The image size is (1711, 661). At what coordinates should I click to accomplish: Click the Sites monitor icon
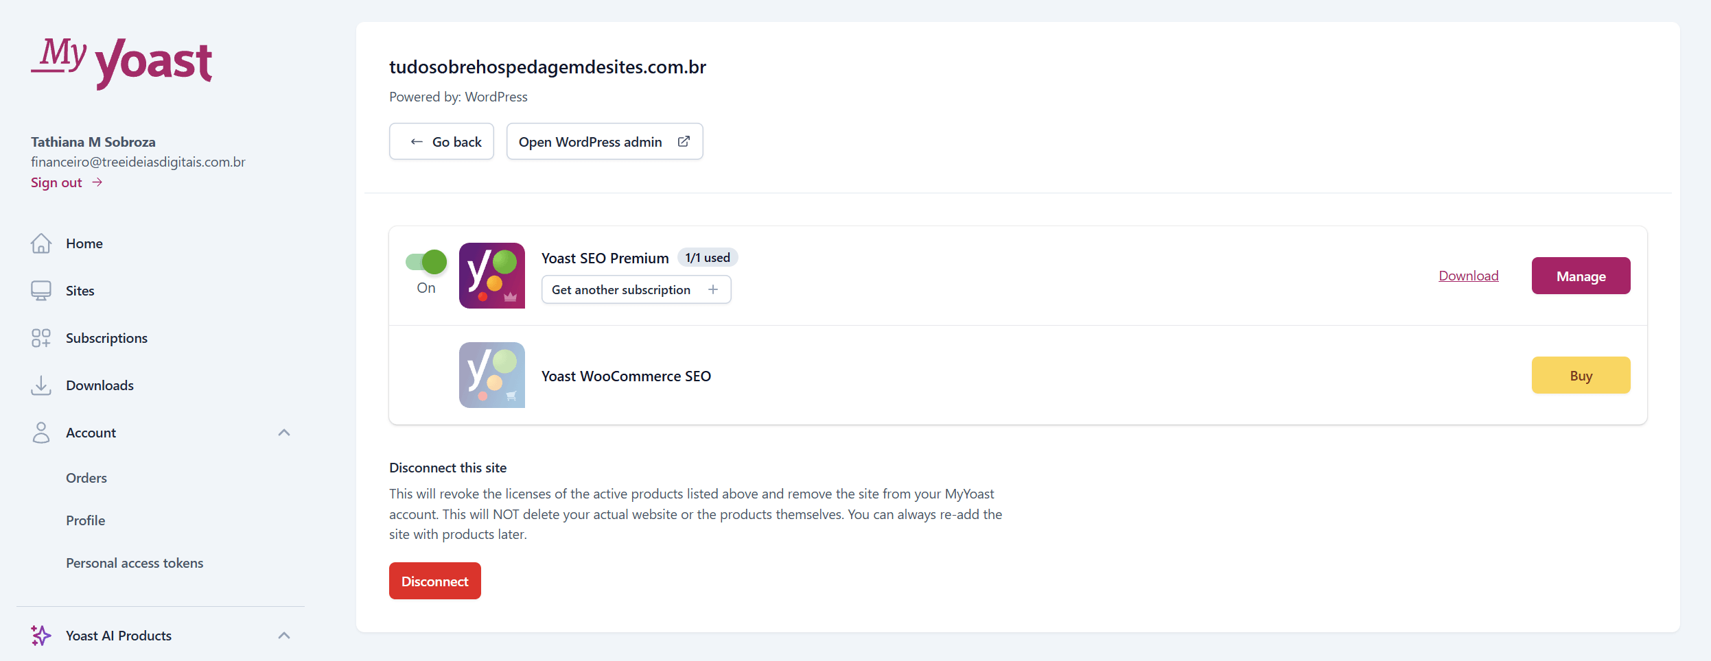tap(41, 291)
